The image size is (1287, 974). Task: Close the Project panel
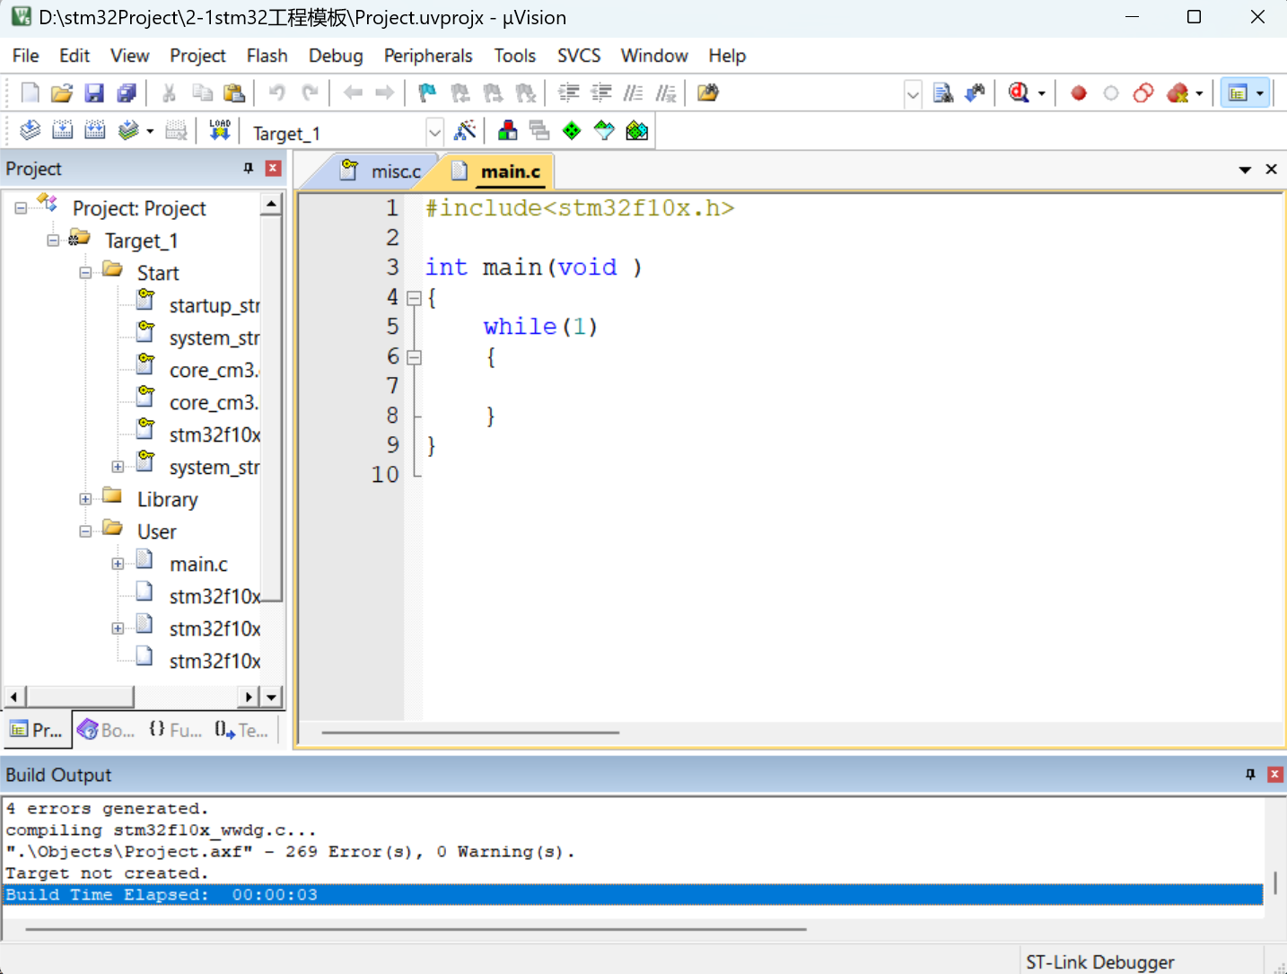coord(274,168)
